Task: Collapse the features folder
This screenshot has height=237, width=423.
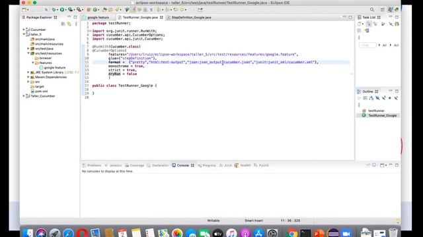Action: point(33,63)
